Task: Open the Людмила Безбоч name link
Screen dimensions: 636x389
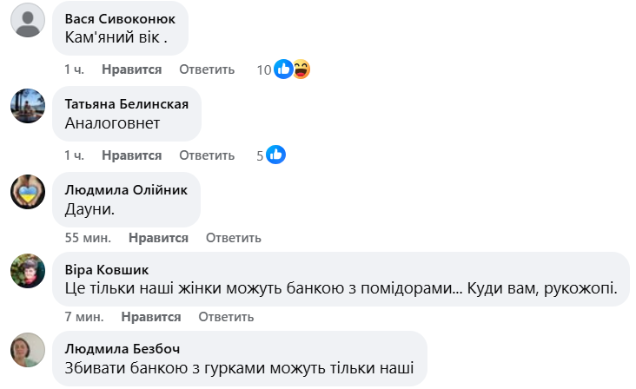Action: pos(123,348)
